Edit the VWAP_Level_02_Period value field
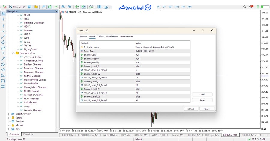The height and width of the screenshot is (141, 270). (x=162, y=78)
